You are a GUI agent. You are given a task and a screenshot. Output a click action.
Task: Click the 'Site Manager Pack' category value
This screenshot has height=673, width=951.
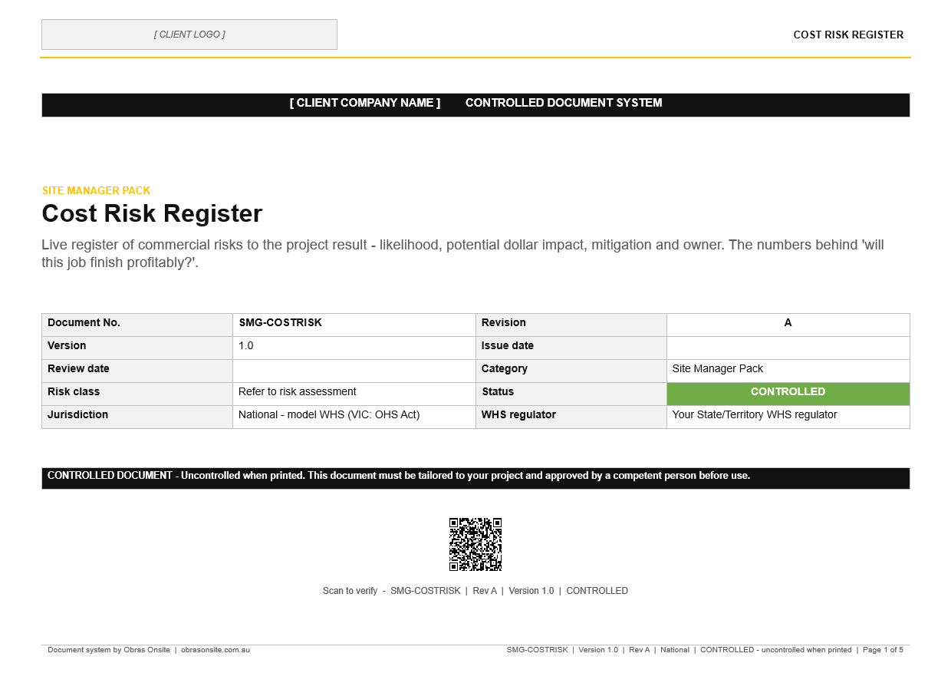coord(788,371)
